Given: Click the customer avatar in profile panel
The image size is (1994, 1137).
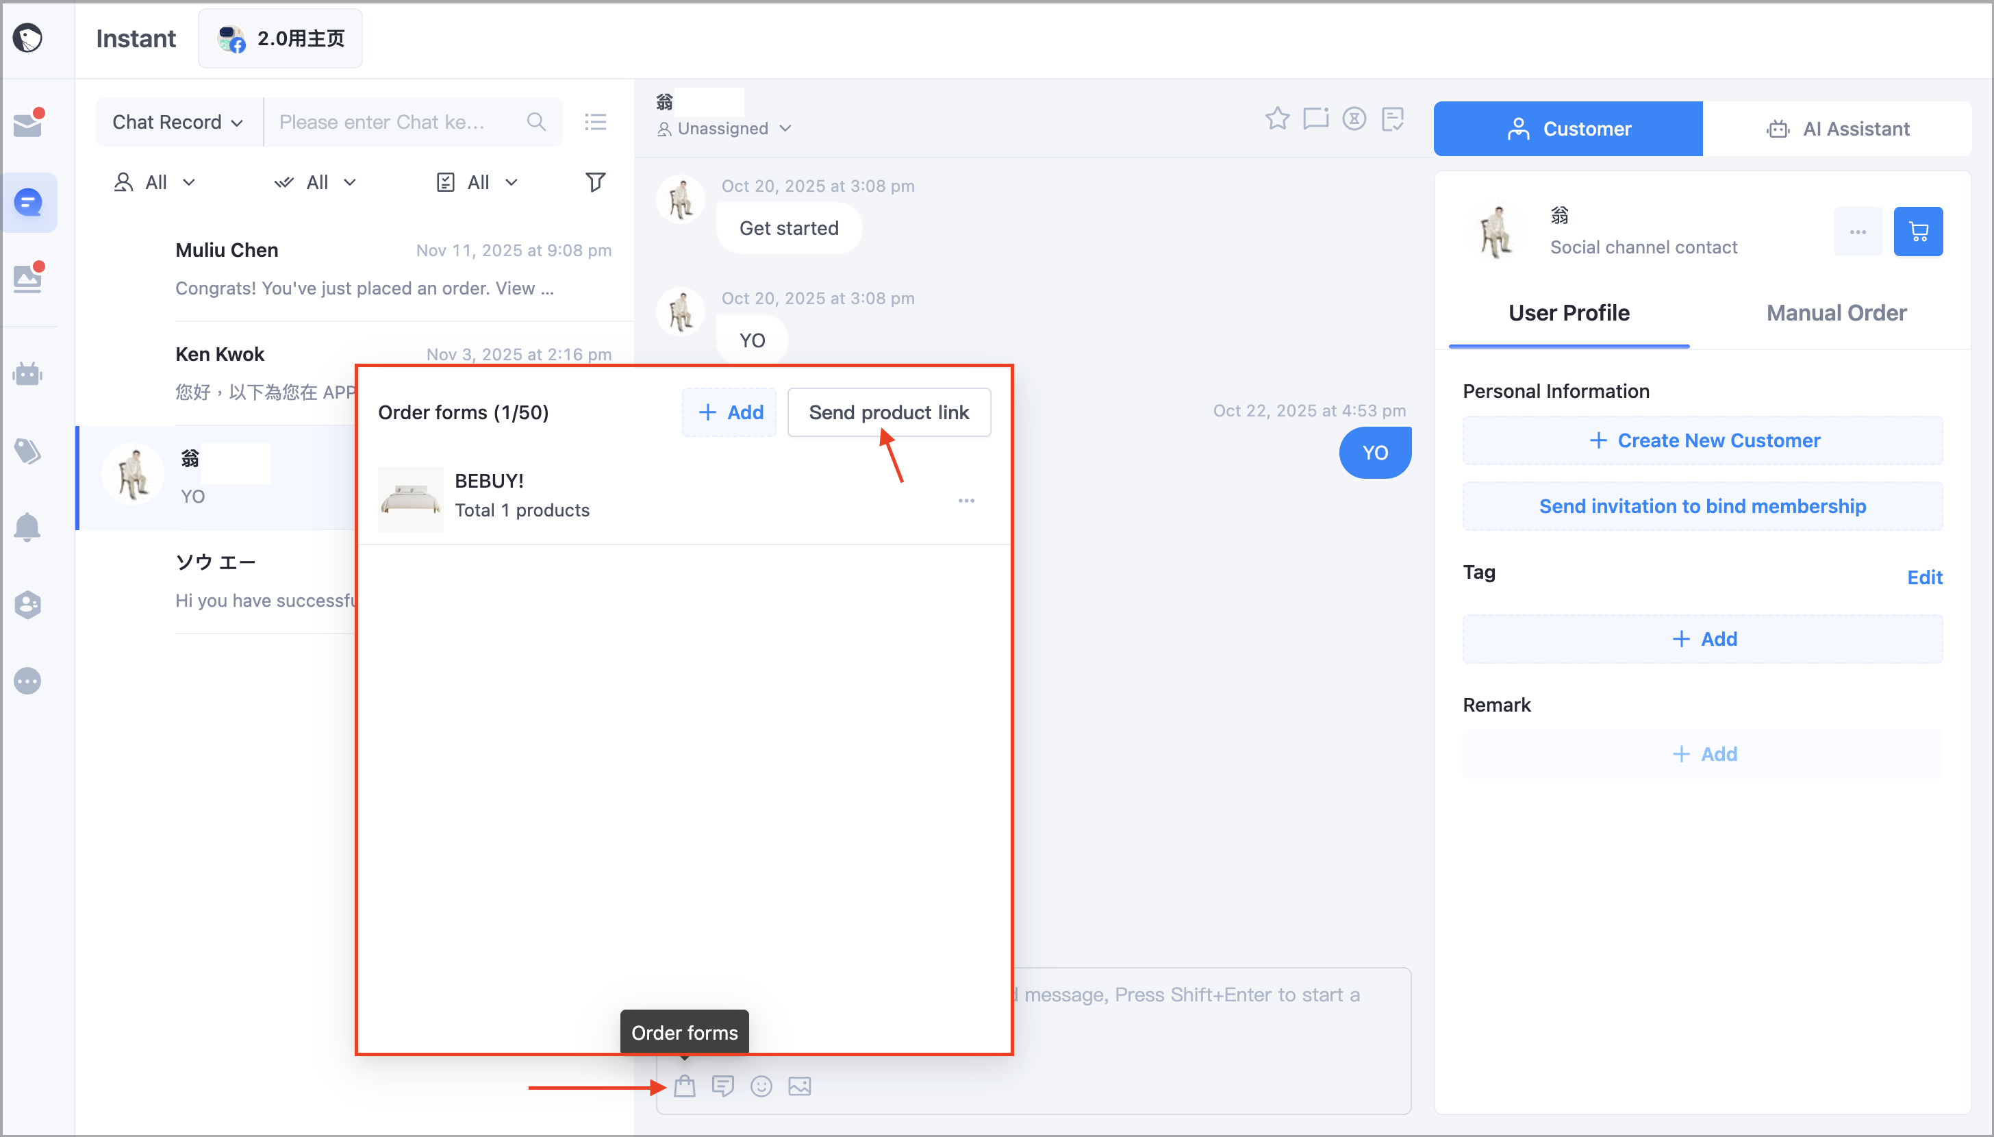Looking at the screenshot, I should pyautogui.click(x=1495, y=231).
